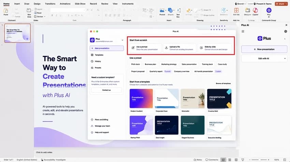Select the Text Box tool

178,11
